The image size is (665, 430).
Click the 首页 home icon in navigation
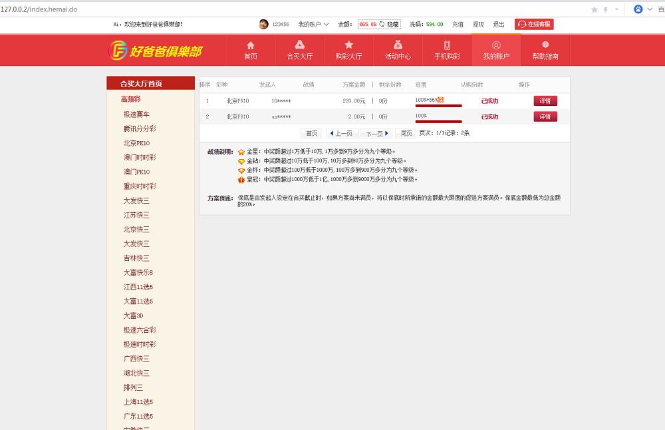pyautogui.click(x=251, y=45)
